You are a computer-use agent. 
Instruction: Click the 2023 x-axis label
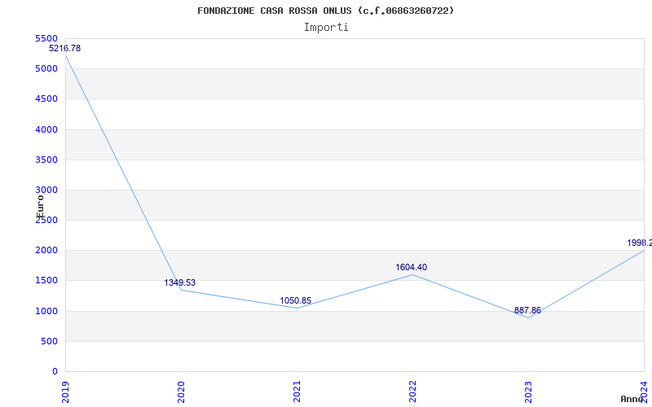pyautogui.click(x=528, y=392)
